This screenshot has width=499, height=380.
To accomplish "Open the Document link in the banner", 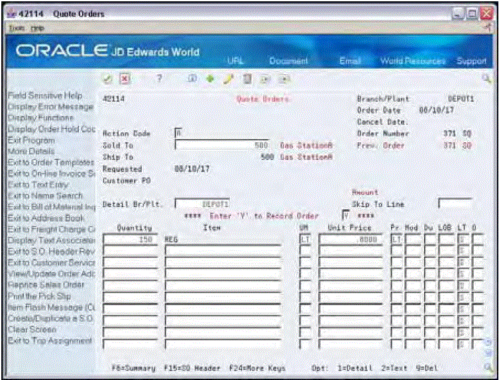I will point(288,61).
